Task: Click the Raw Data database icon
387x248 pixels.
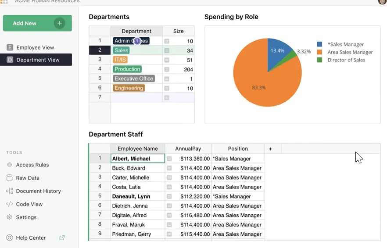Action: [9, 178]
